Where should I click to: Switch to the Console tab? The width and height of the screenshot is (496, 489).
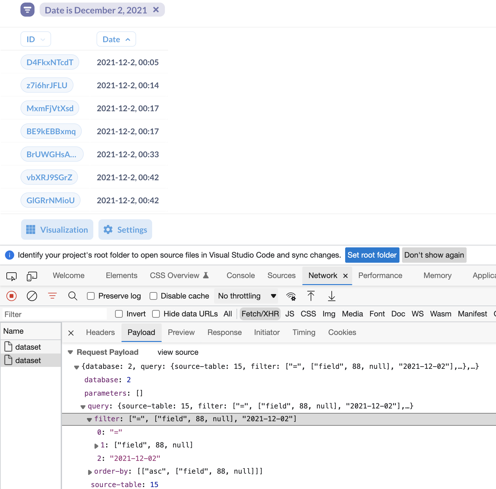click(240, 276)
